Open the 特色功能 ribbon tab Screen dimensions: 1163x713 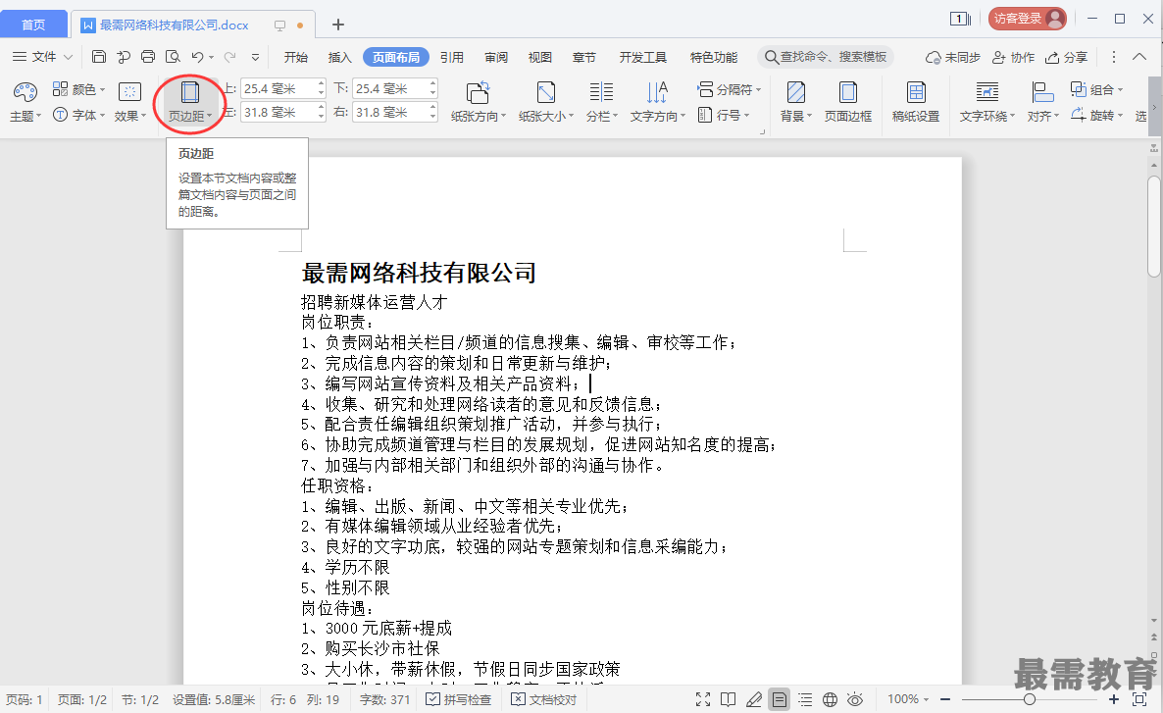pos(714,57)
